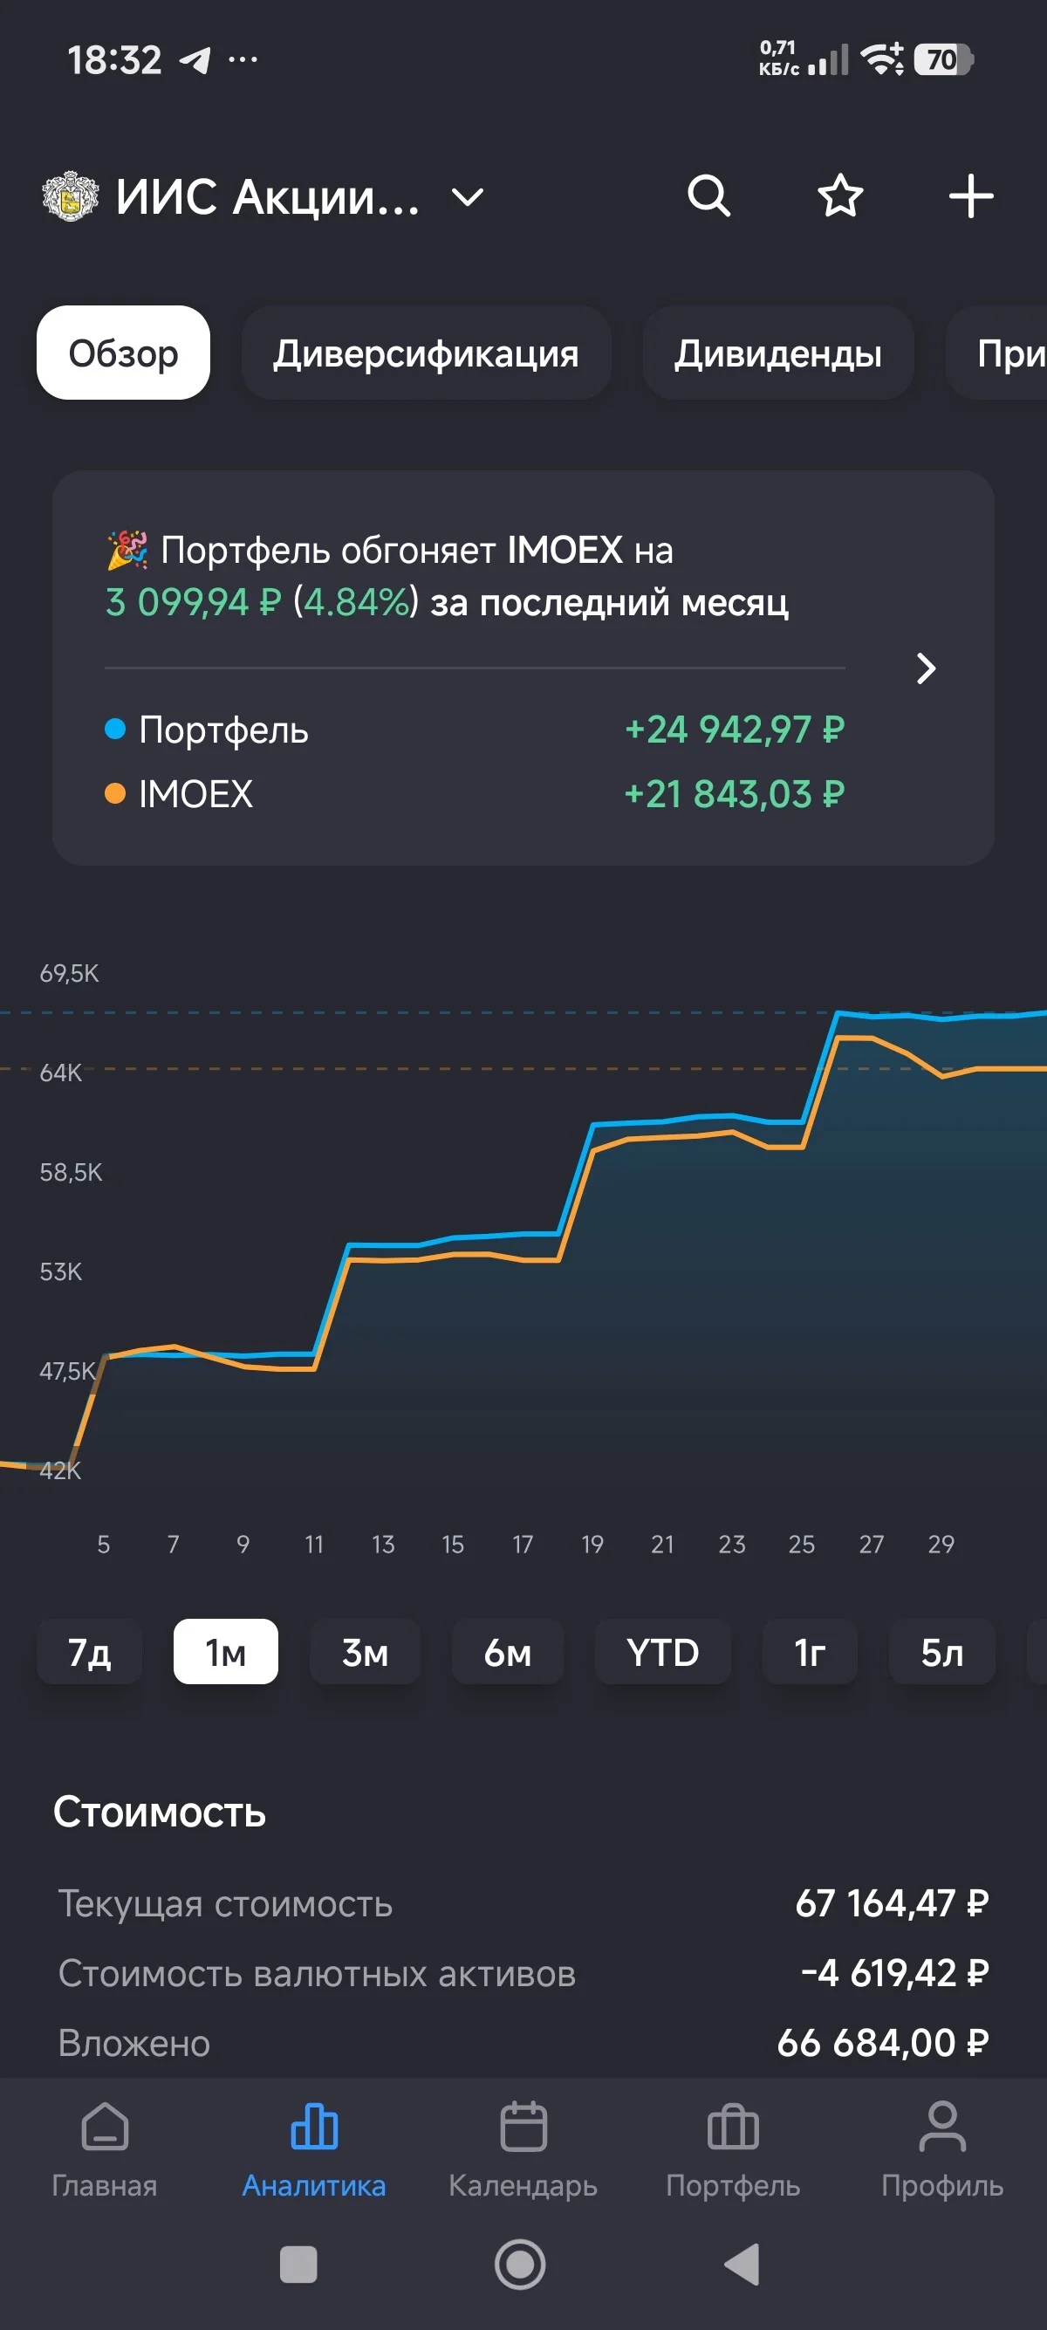Select 6м chart period
1047x2330 pixels.
pos(507,1652)
